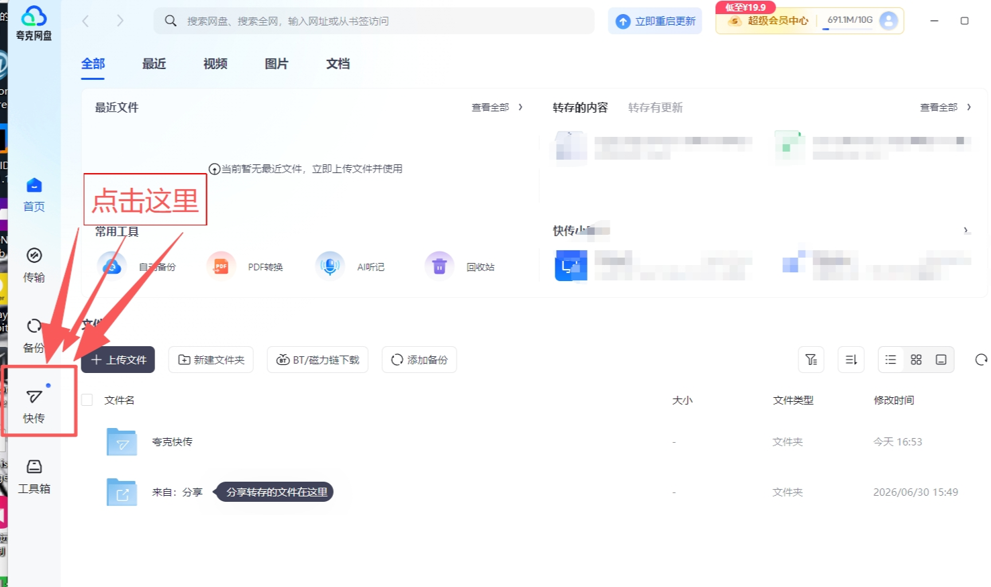991x587 pixels.
Task: Click the 上传文件 button
Action: tap(118, 360)
